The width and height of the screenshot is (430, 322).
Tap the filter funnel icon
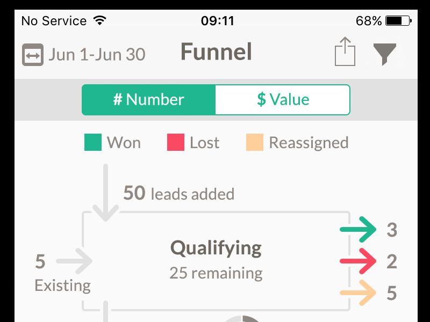pyautogui.click(x=385, y=53)
